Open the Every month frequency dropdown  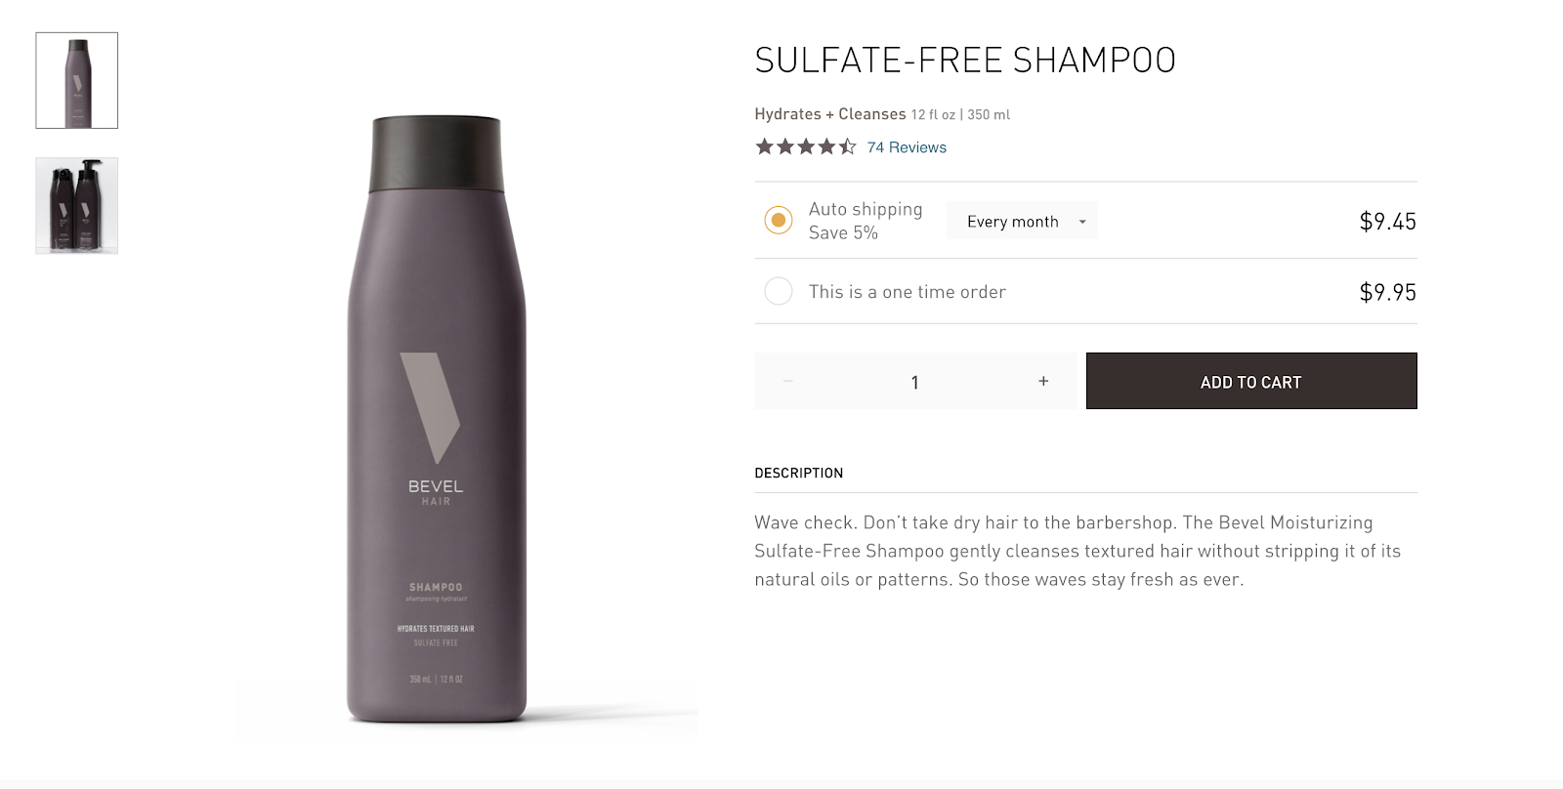point(1022,221)
